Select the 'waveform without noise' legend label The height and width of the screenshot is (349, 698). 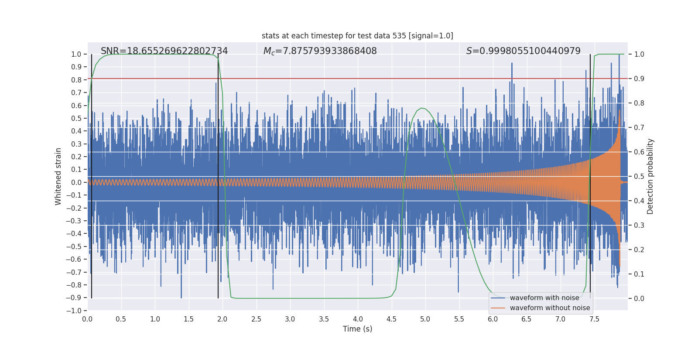tap(550, 308)
